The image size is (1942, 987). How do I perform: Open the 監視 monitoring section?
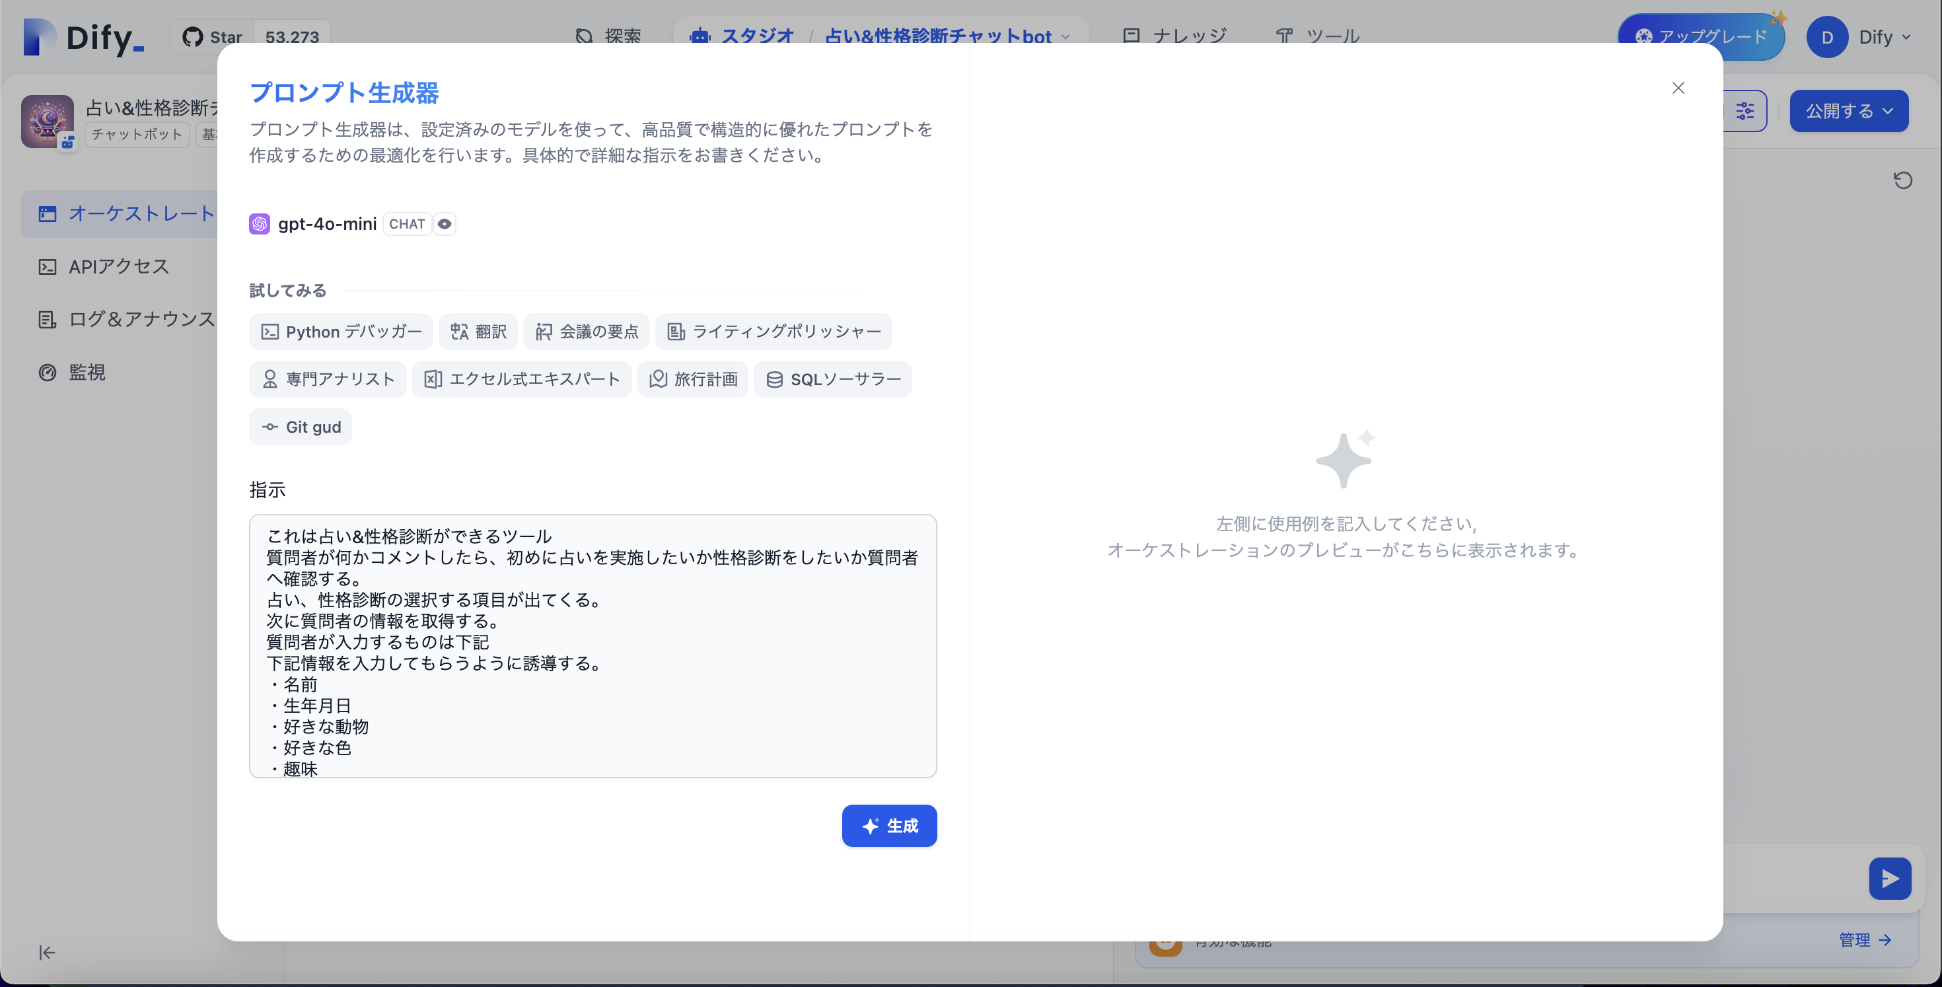click(x=87, y=372)
